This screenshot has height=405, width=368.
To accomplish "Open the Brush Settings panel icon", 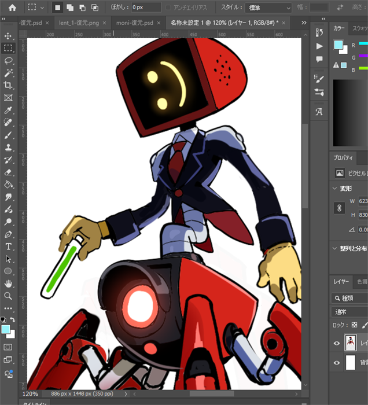I will pos(319,79).
